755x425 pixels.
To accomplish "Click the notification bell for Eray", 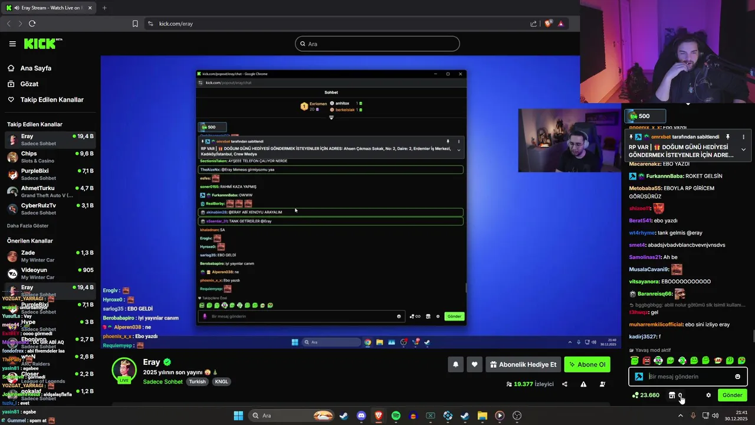I will [x=455, y=365].
